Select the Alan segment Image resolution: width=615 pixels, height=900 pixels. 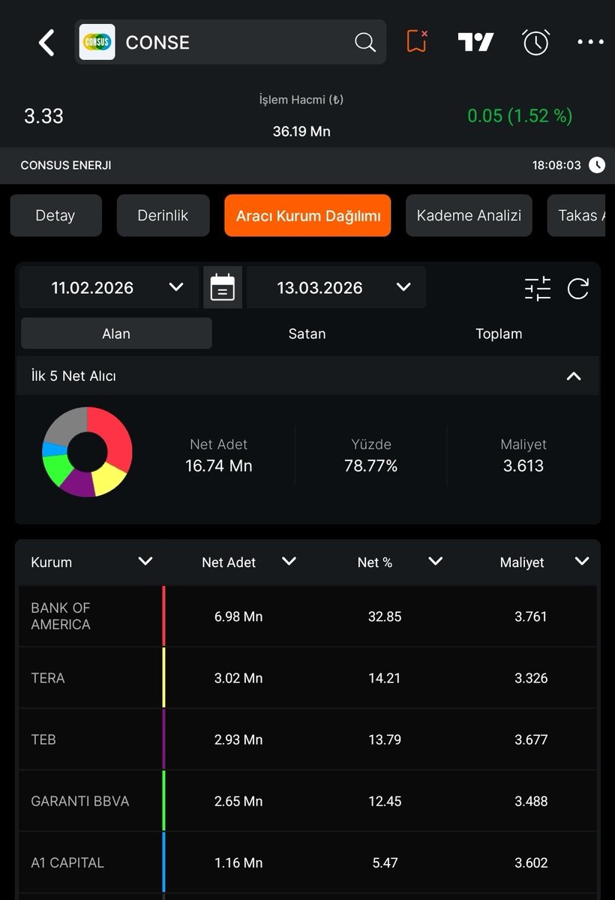116,334
